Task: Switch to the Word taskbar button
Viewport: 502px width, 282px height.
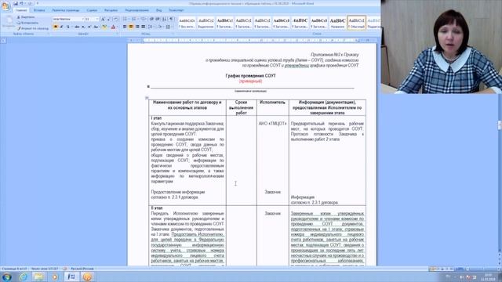Action: coord(71,277)
